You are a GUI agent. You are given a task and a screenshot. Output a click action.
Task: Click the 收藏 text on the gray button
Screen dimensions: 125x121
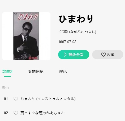coord(111,55)
